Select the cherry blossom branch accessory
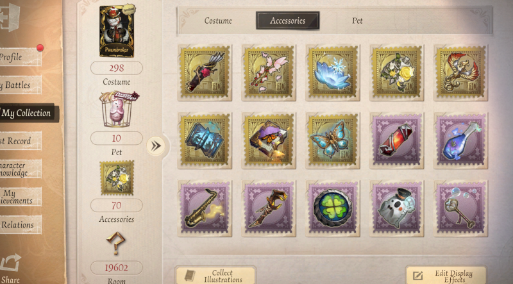The image size is (513, 284). [269, 72]
